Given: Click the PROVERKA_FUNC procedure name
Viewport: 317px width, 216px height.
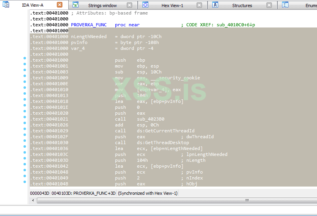Looking at the screenshot, I should 89,25.
